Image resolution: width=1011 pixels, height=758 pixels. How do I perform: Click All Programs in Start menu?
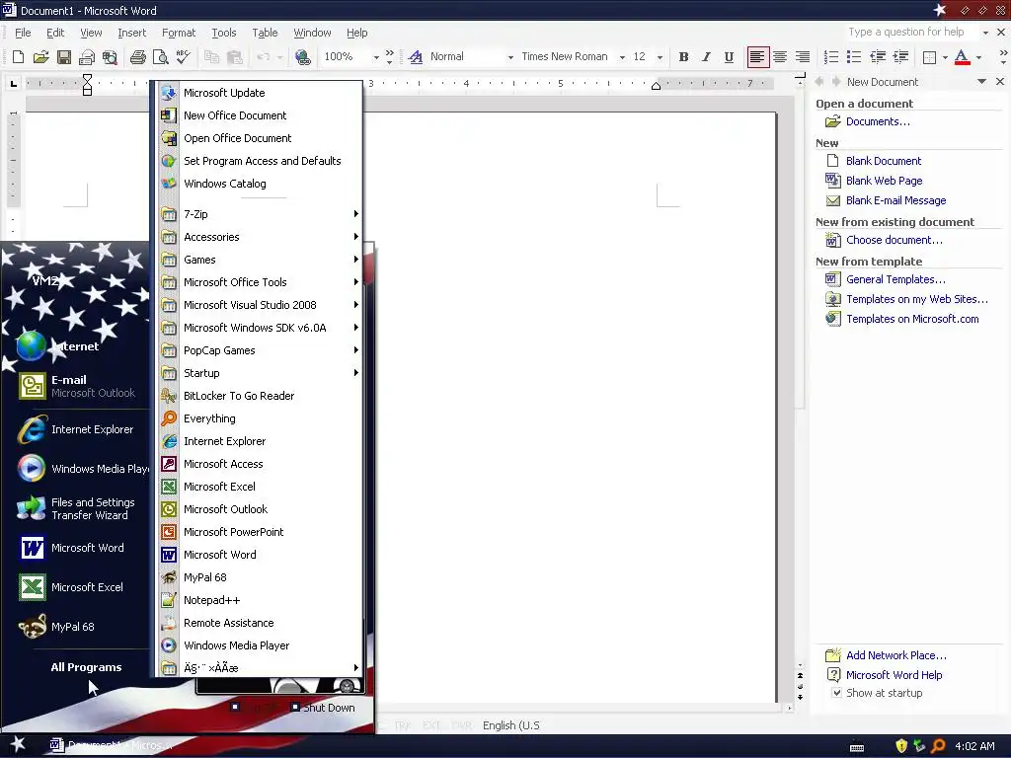coord(86,667)
